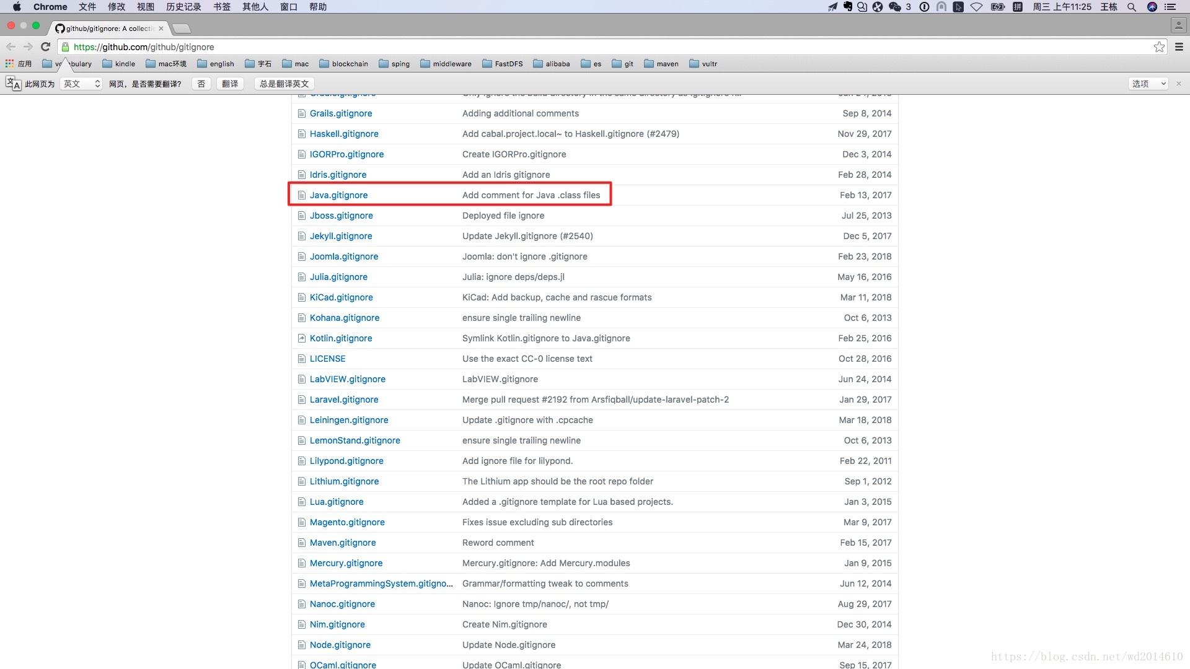The height and width of the screenshot is (669, 1190).
Task: Open macOS Spotlight search icon
Action: [x=1132, y=7]
